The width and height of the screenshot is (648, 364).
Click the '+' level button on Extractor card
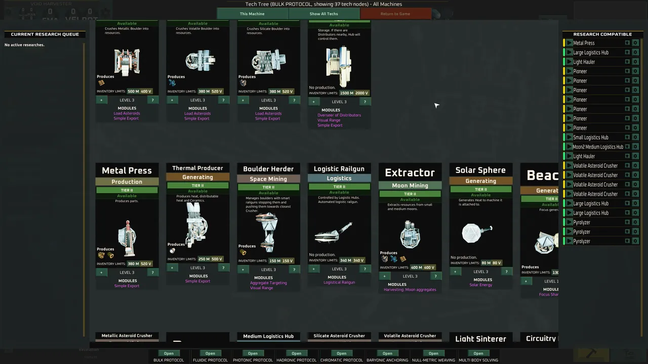tap(385, 276)
